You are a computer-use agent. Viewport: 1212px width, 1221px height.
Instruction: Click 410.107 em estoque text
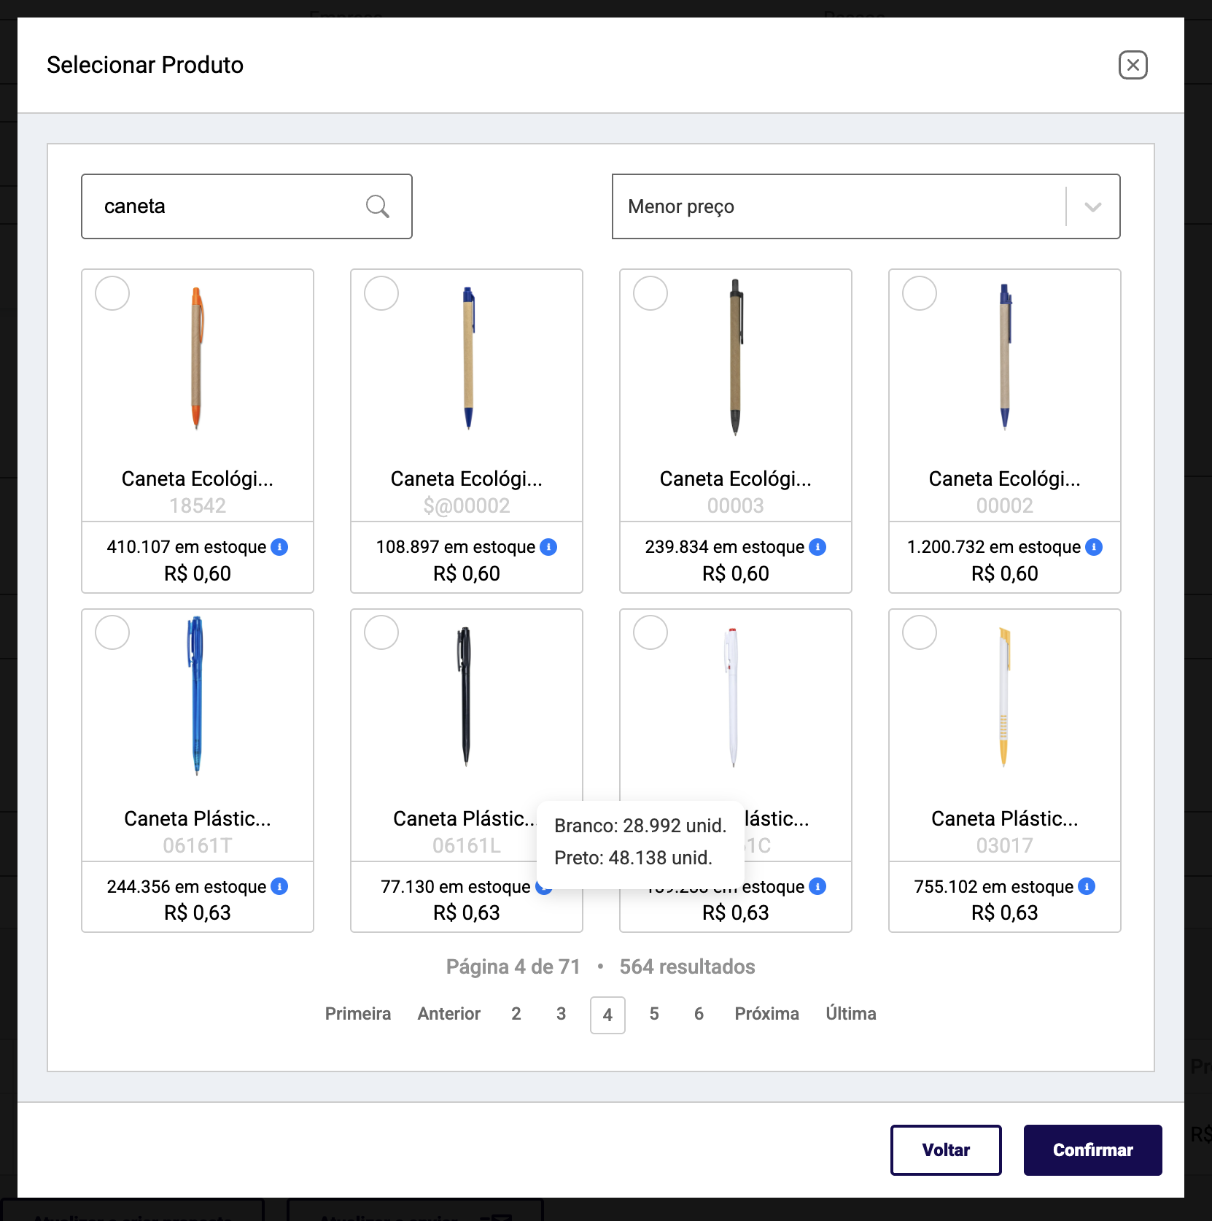[187, 547]
